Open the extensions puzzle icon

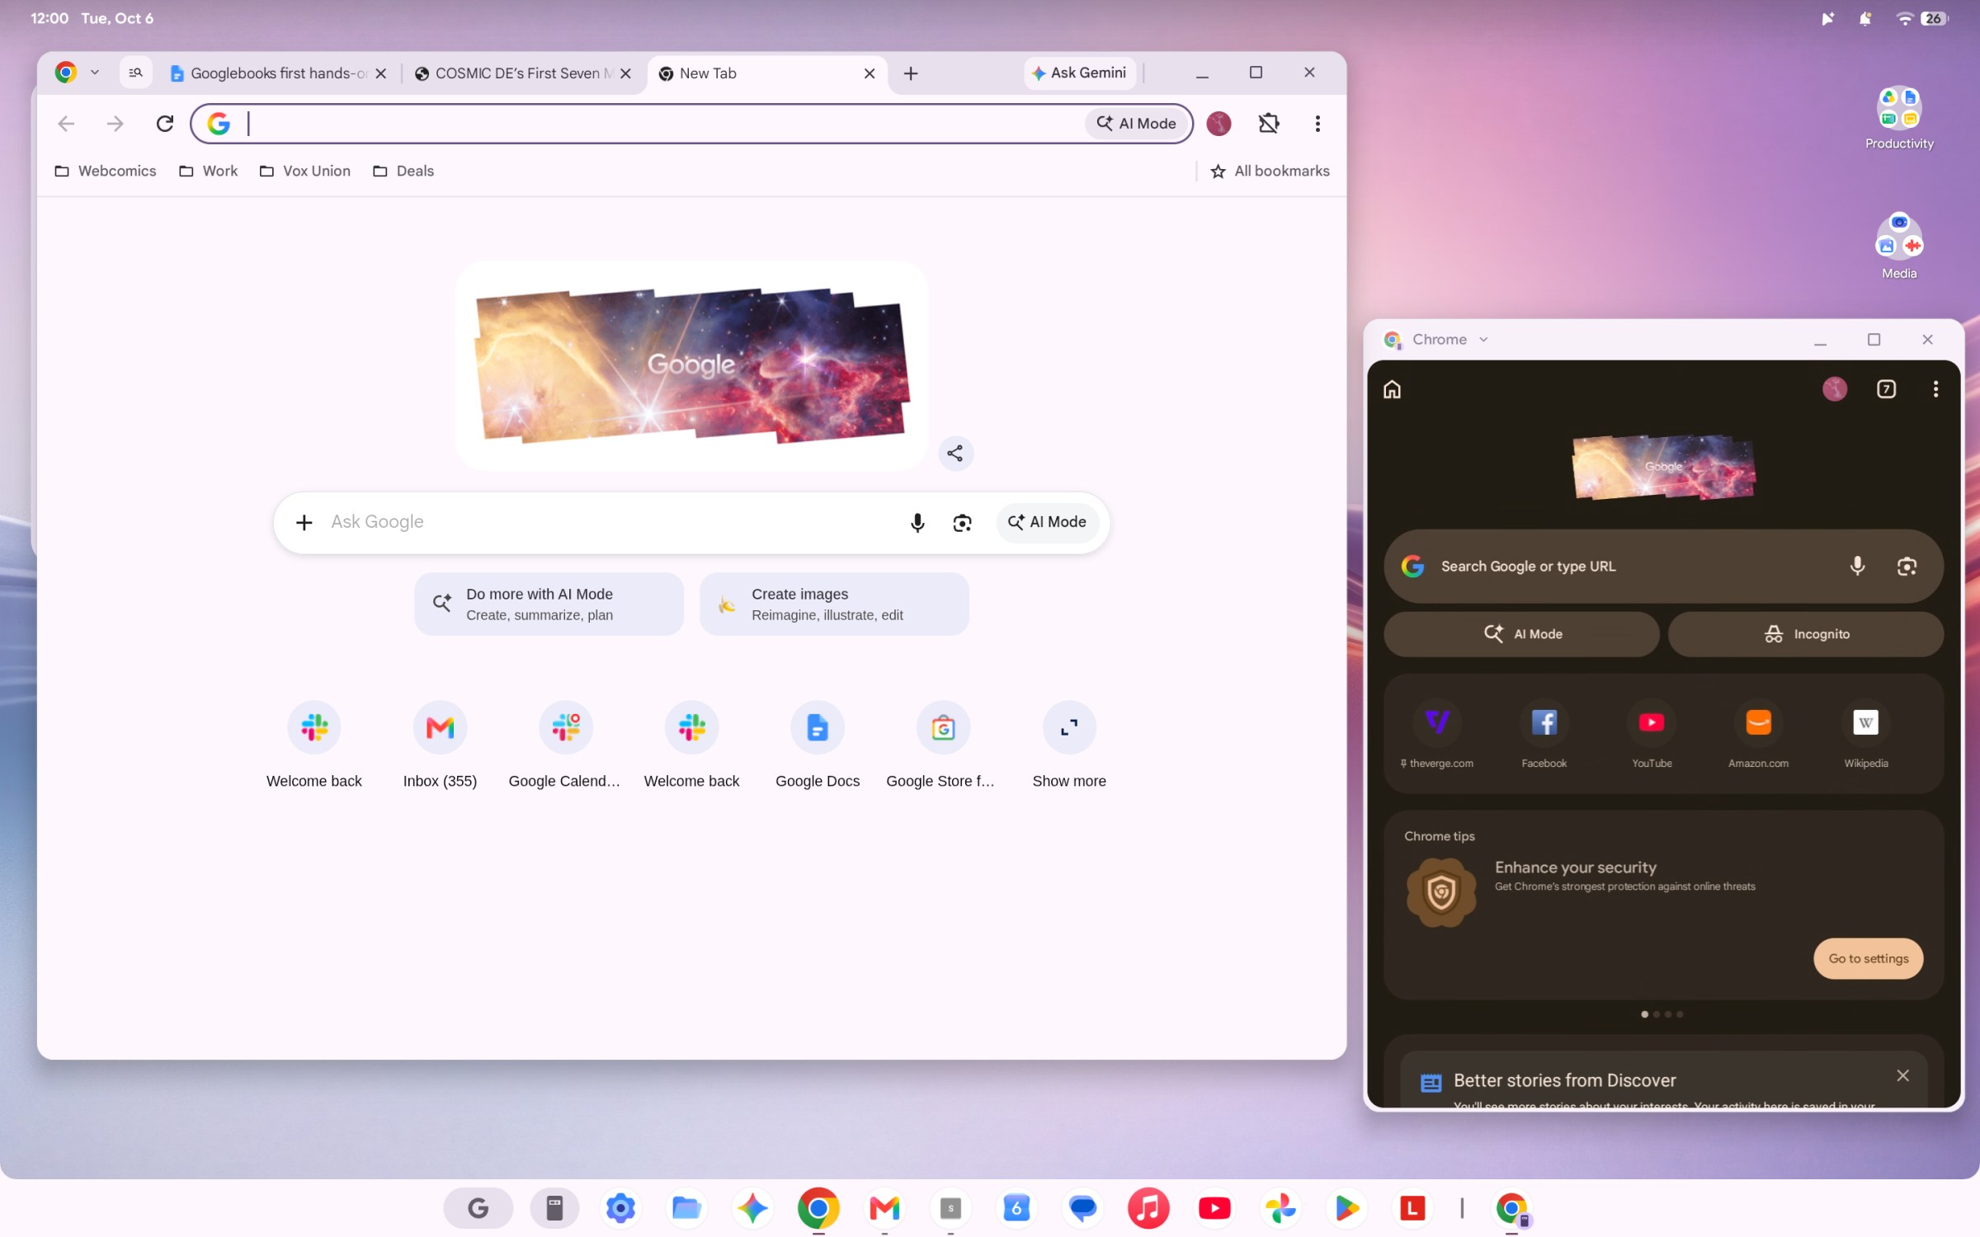(1268, 124)
